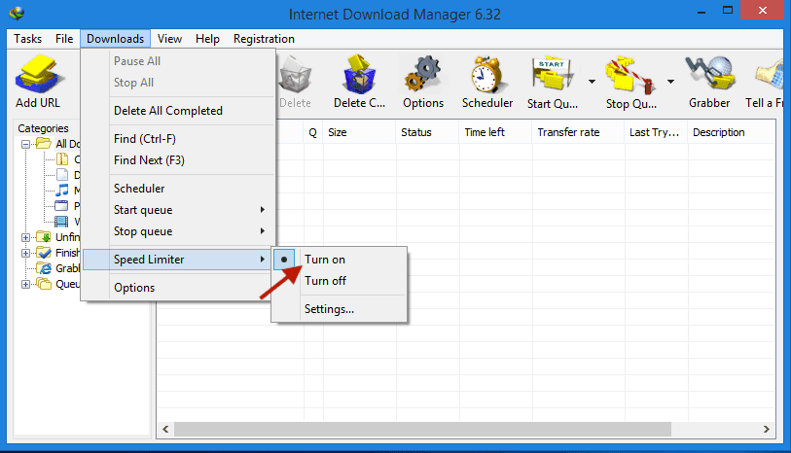Sort by the Size column header
Viewport: 791px width, 453px height.
[360, 132]
